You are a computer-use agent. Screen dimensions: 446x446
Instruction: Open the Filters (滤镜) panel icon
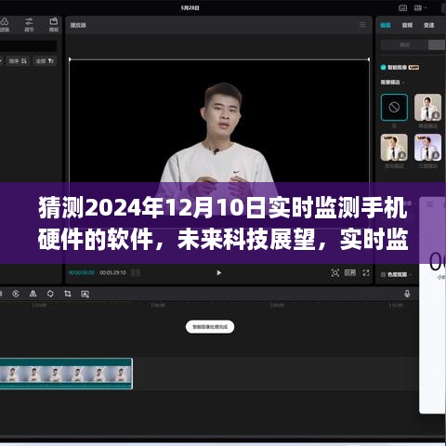click(4, 24)
